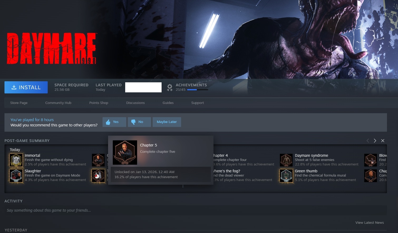Click the 'YESTERDAY' section label
This screenshot has height=233, width=398.
16,230
